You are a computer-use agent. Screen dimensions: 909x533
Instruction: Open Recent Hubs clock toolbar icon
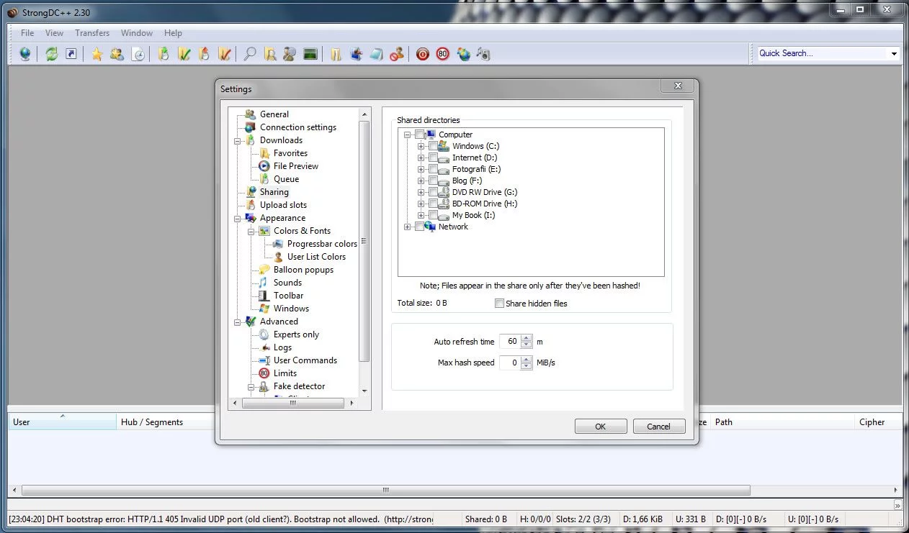tap(138, 54)
